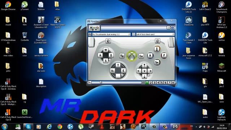The width and height of the screenshot is (231, 130).
Task: Click the T key on the D-pad
Action: [x=118, y=65]
